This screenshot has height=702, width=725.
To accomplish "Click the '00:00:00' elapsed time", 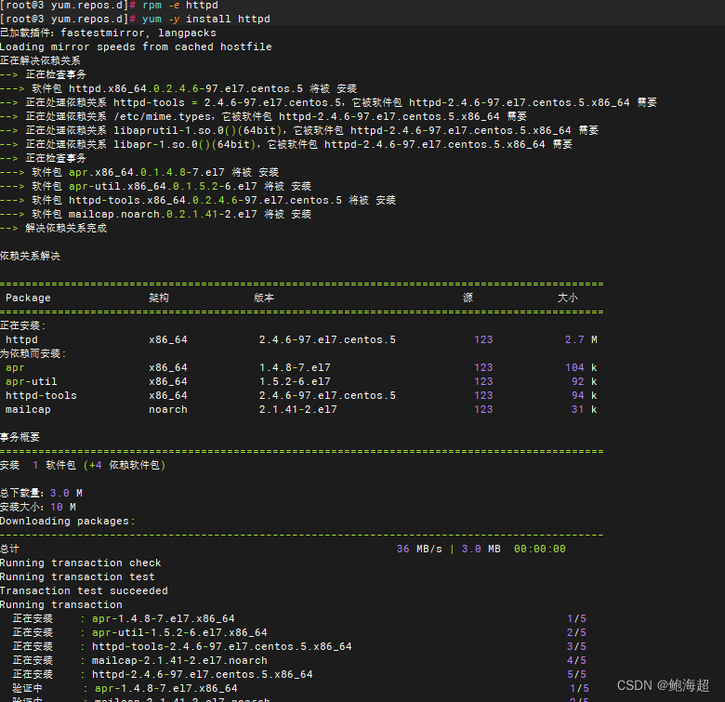I will point(540,549).
